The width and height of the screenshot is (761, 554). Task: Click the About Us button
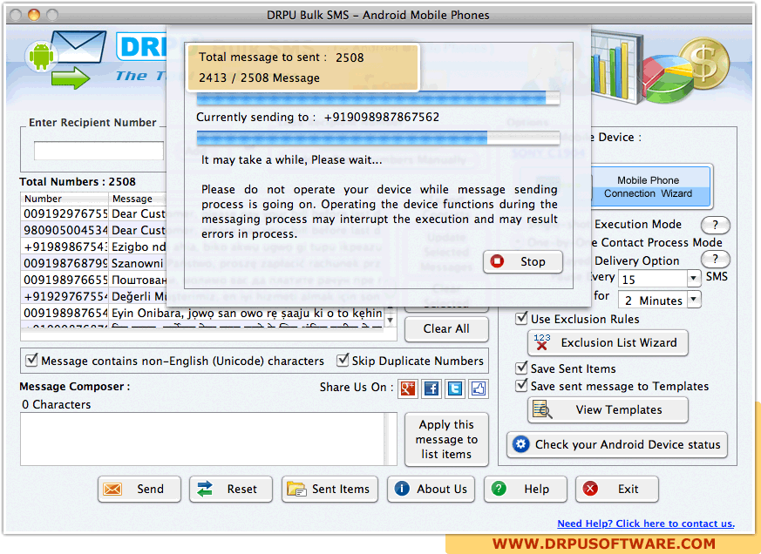431,489
